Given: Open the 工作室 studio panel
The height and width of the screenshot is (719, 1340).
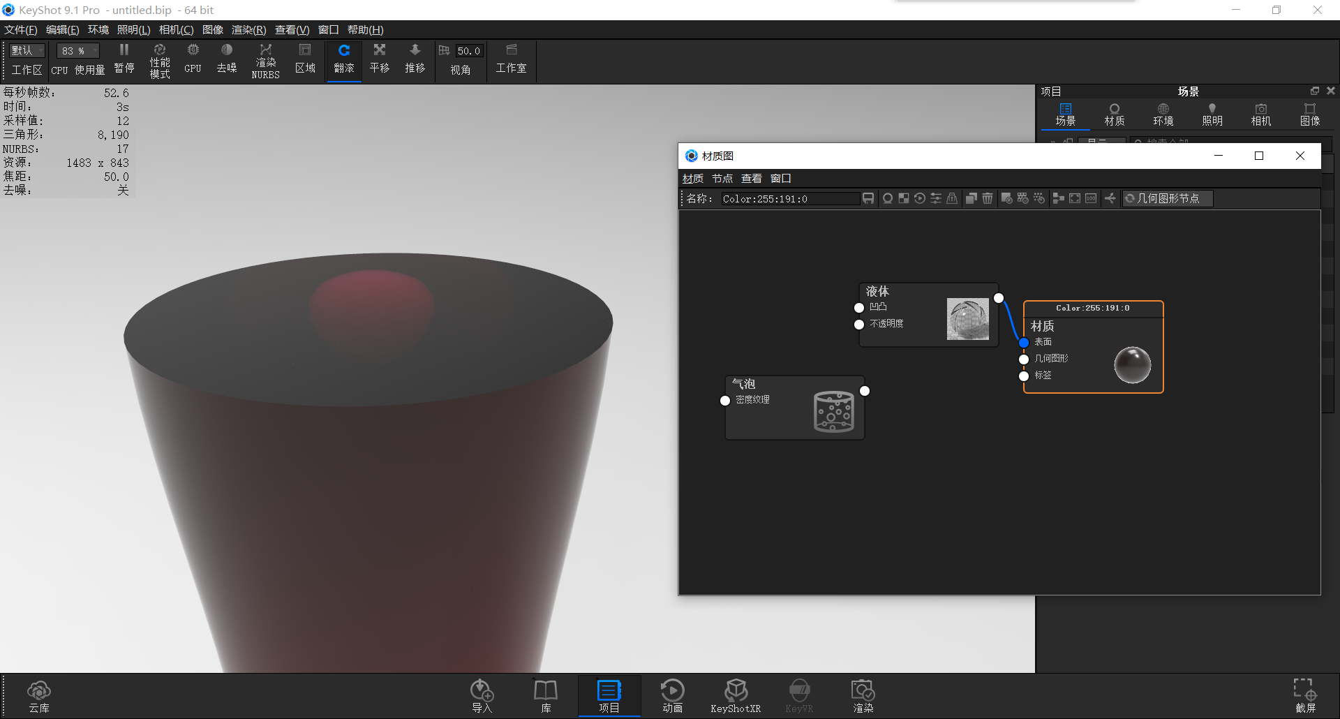Looking at the screenshot, I should coord(512,59).
